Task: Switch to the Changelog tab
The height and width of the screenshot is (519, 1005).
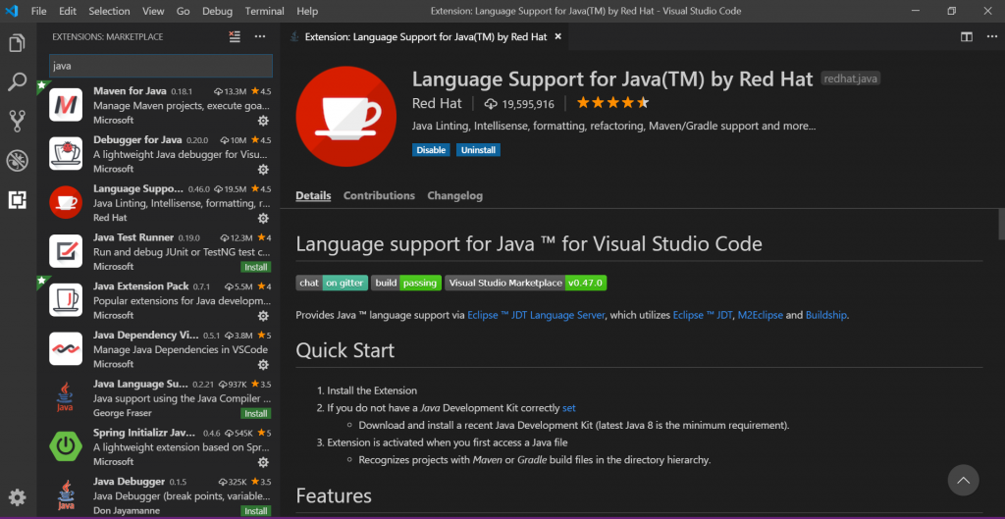Action: (x=454, y=196)
